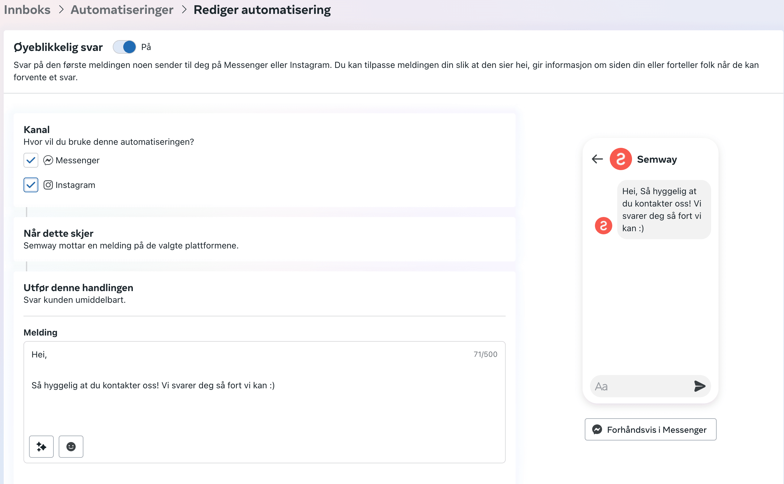Click the Forhåndsvis i Messenger button

coord(650,429)
